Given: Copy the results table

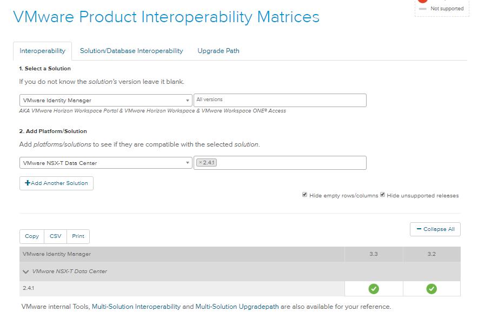Looking at the screenshot, I should pos(32,236).
